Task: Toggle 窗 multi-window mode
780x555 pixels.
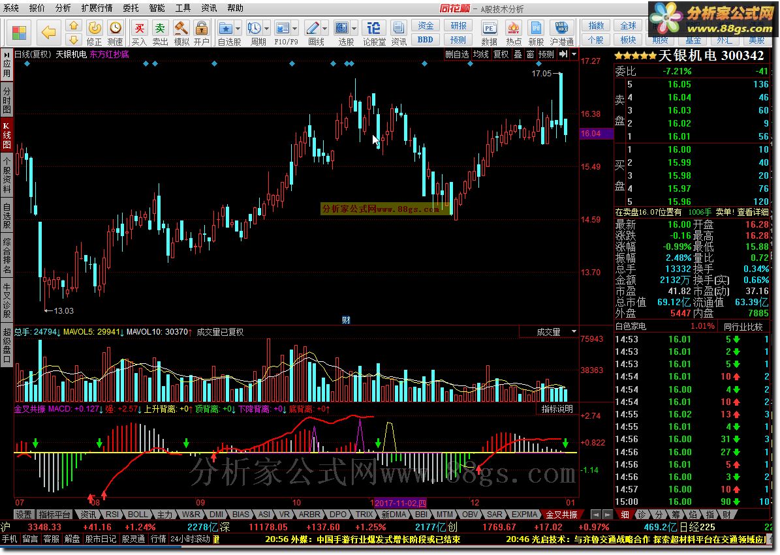Action: click(530, 54)
